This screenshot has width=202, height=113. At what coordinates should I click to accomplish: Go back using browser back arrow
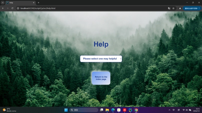tap(3, 8)
